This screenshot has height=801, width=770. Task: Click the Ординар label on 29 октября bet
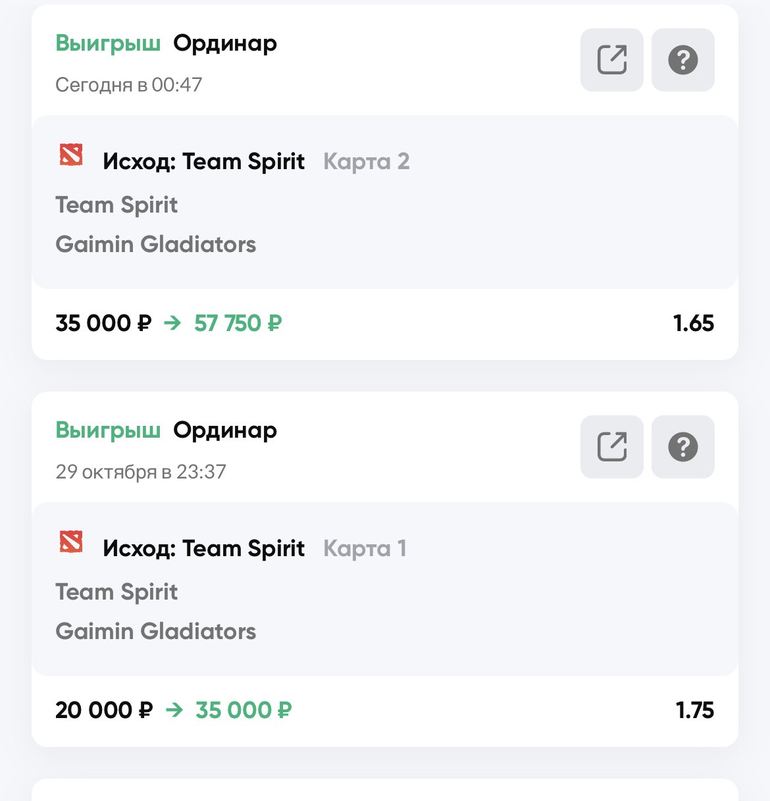pyautogui.click(x=225, y=430)
